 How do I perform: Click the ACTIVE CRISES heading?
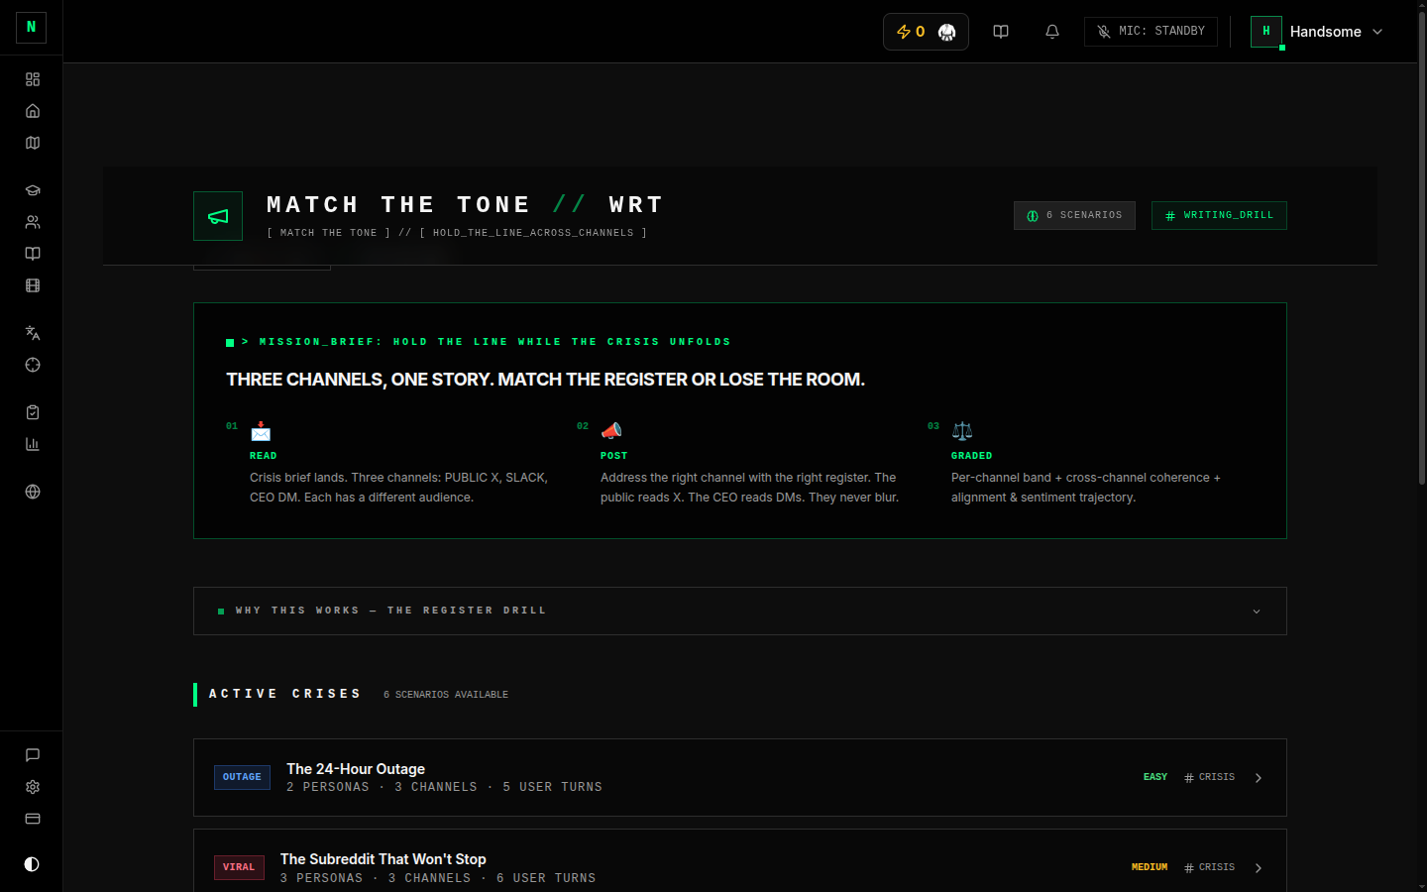coord(284,694)
